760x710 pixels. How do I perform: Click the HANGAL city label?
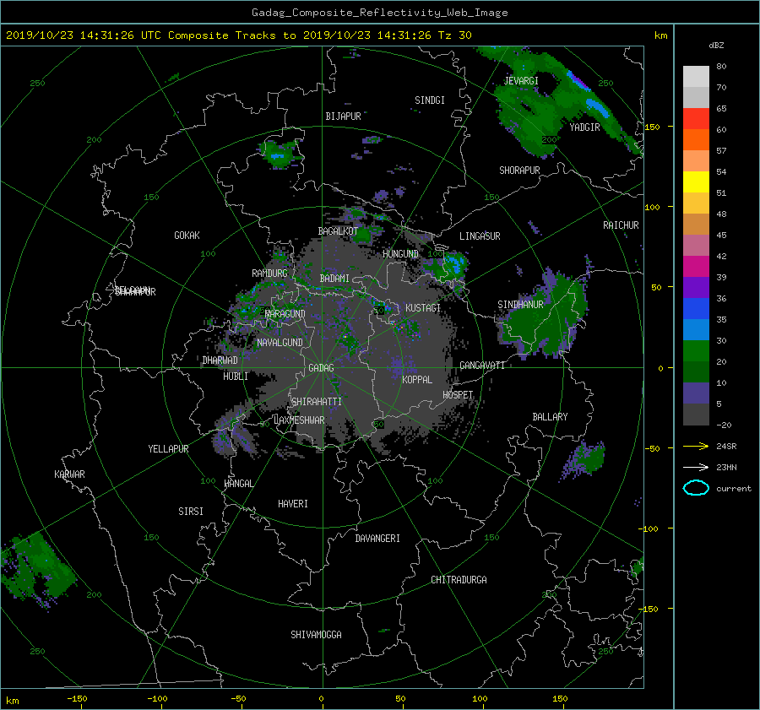click(x=239, y=484)
